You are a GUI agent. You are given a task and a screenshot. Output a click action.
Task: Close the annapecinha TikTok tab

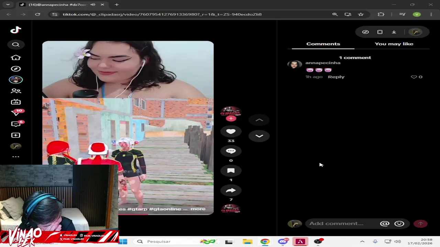(102, 4)
